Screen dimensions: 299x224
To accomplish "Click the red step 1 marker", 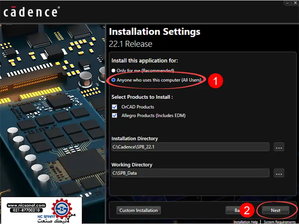I will [216, 81].
